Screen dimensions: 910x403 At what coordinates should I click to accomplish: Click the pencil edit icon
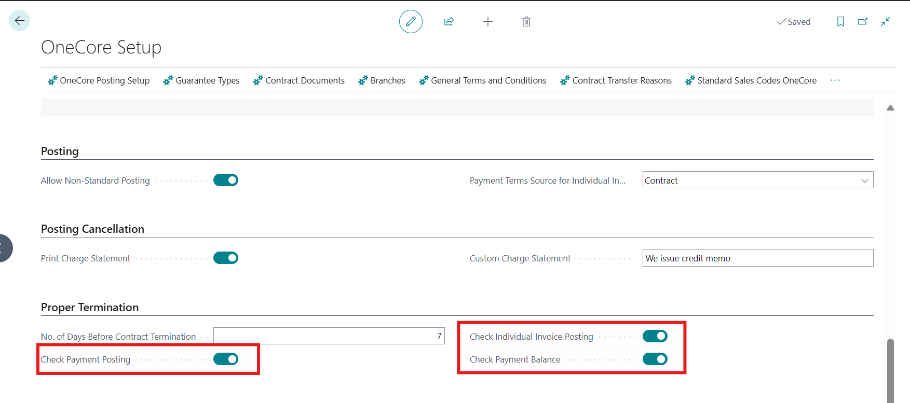[x=411, y=22]
